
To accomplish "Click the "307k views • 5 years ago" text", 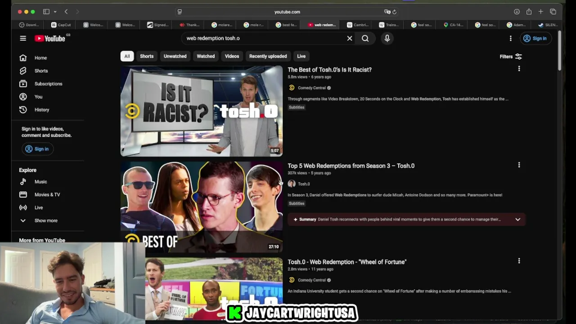I will pos(309,173).
